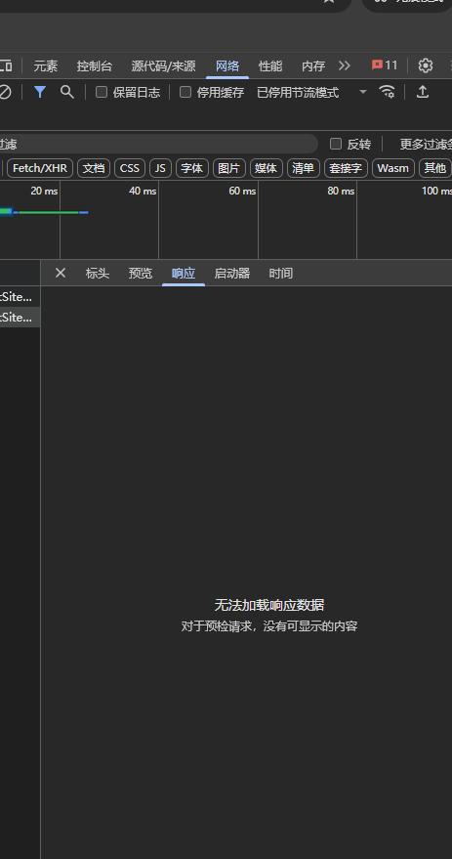Open the 已停用节流模式 throttling dropdown
The image size is (452, 859).
[311, 92]
